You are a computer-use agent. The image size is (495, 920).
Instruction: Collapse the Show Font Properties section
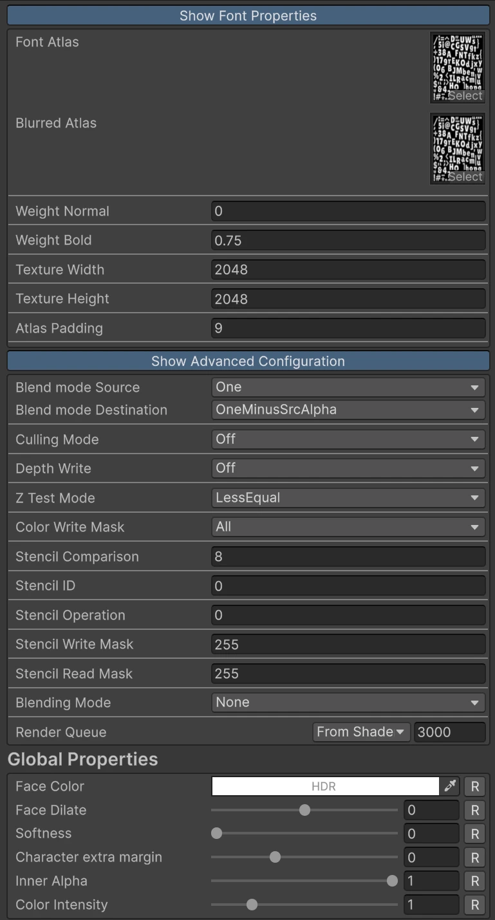248,15
